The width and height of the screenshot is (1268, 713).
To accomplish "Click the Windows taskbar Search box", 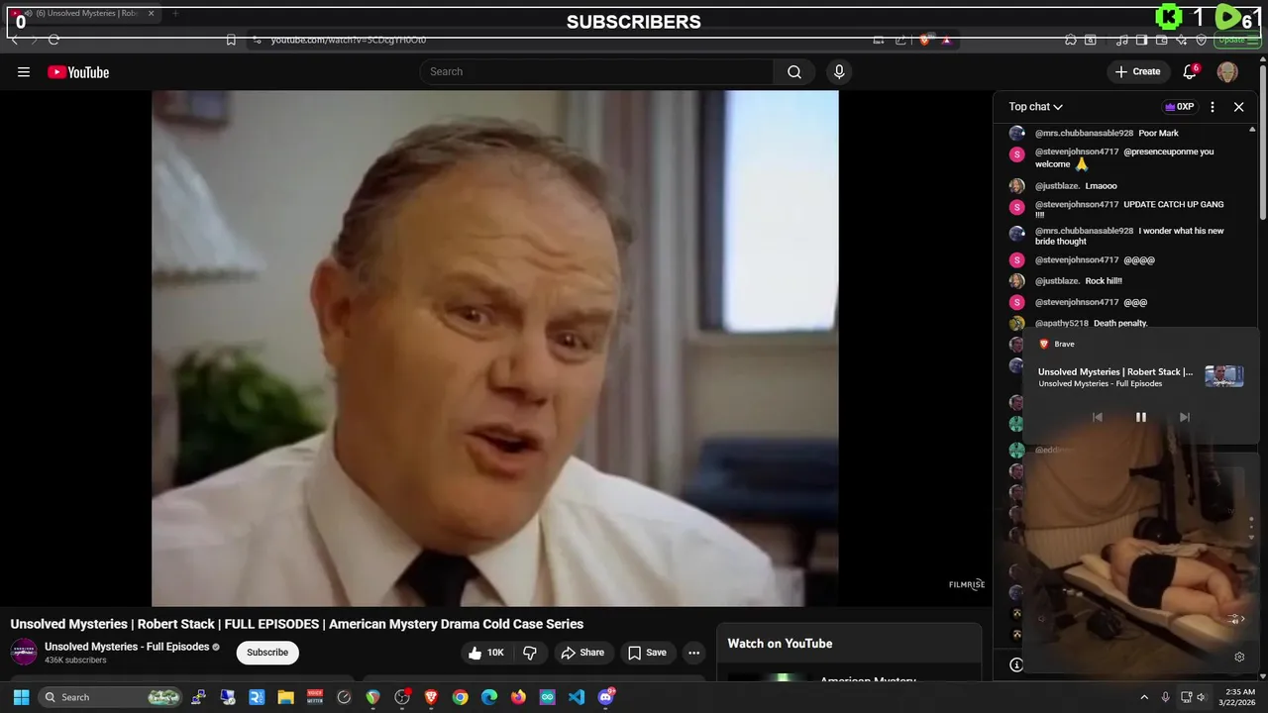I will click(x=111, y=697).
